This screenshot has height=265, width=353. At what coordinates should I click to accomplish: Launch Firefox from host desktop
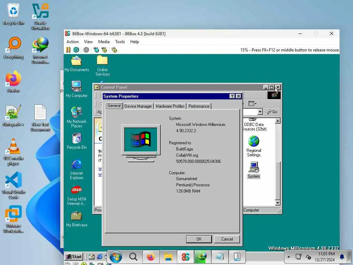[13, 81]
